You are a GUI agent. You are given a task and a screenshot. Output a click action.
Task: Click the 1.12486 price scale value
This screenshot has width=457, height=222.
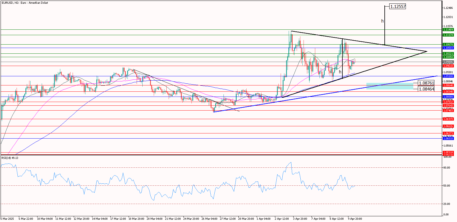(x=448, y=8)
